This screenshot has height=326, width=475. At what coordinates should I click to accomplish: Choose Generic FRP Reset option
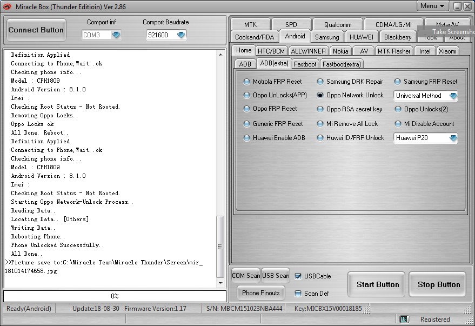[246, 124]
